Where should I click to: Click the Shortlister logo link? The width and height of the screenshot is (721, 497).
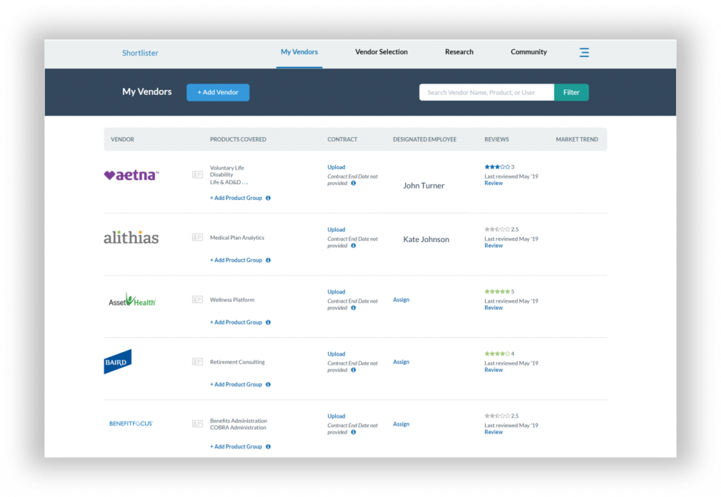(140, 53)
